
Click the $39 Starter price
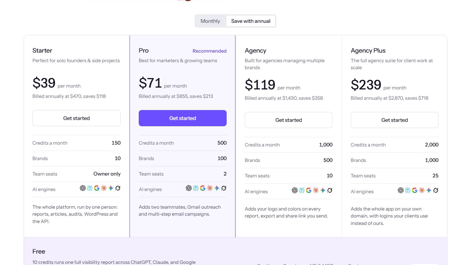[44, 83]
